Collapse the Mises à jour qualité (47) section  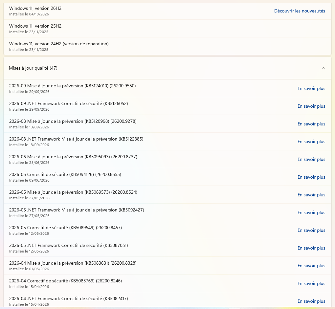click(x=323, y=68)
